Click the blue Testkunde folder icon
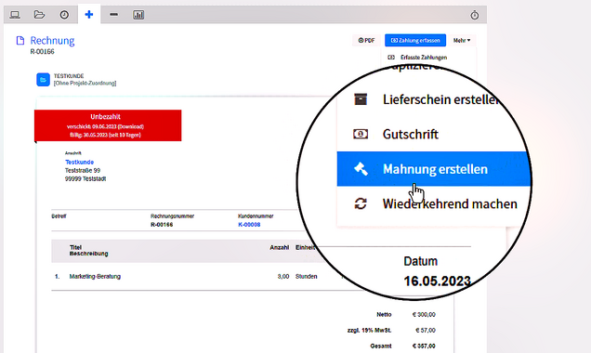The image size is (591, 353). click(43, 80)
